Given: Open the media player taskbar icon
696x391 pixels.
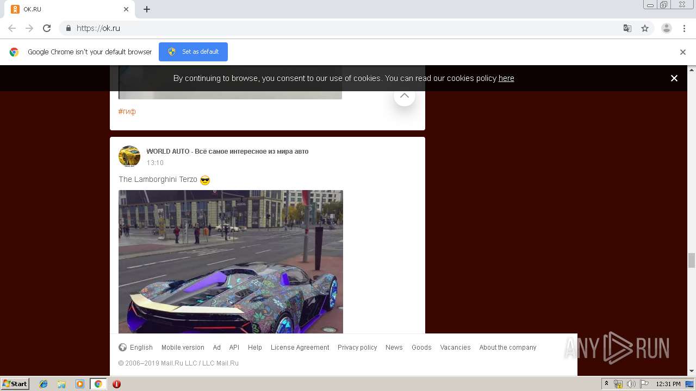Looking at the screenshot, I should coord(80,384).
